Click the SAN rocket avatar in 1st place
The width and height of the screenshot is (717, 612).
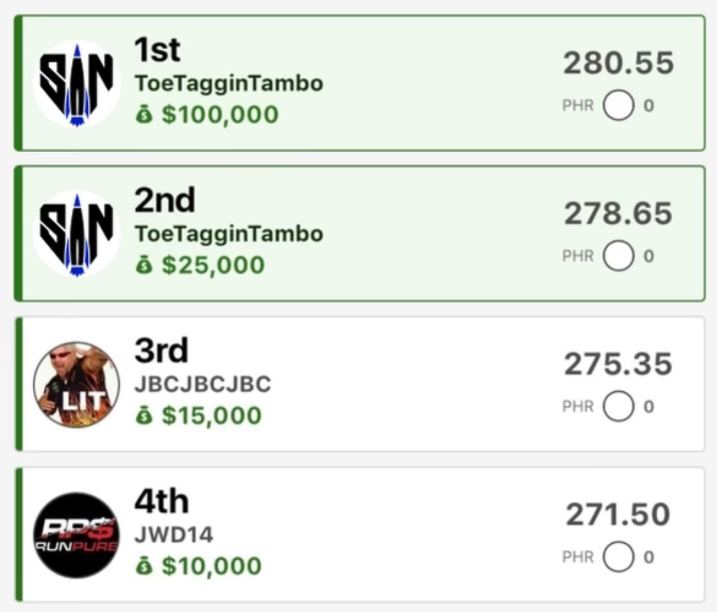coord(76,84)
